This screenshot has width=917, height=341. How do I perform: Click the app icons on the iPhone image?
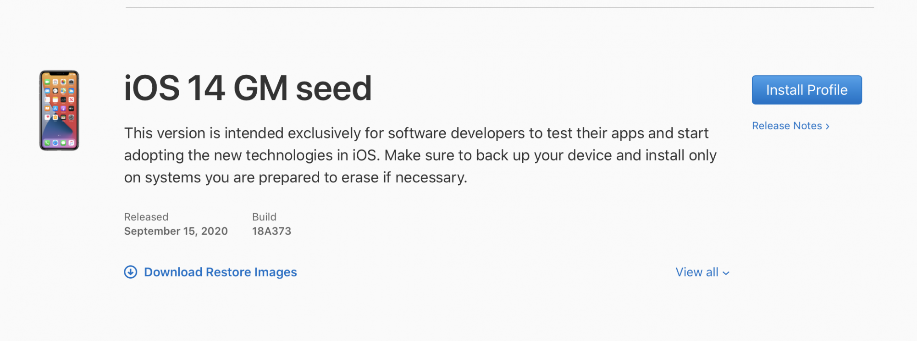(x=59, y=99)
